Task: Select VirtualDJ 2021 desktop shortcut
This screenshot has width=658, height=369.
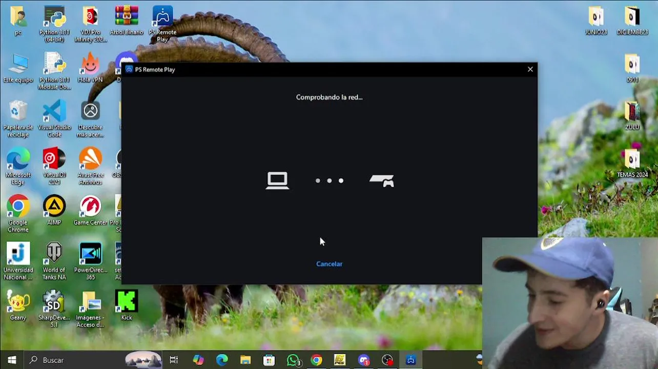Action: pyautogui.click(x=54, y=167)
